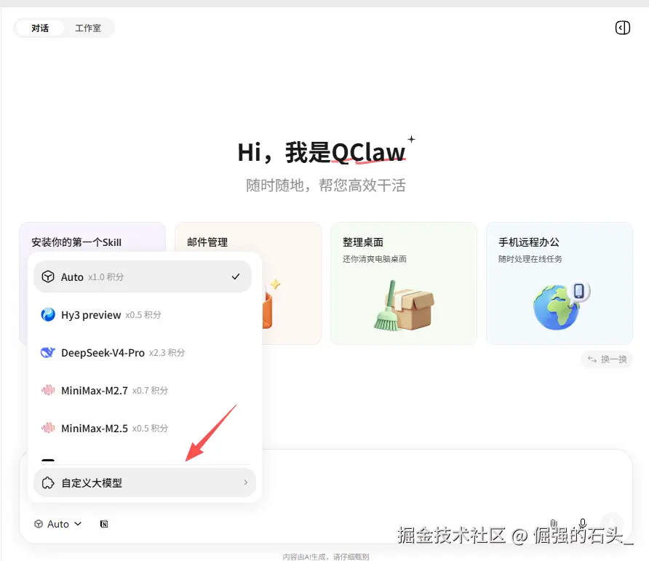Click the globe with phone illustration
This screenshot has height=561, width=649.
click(x=561, y=306)
